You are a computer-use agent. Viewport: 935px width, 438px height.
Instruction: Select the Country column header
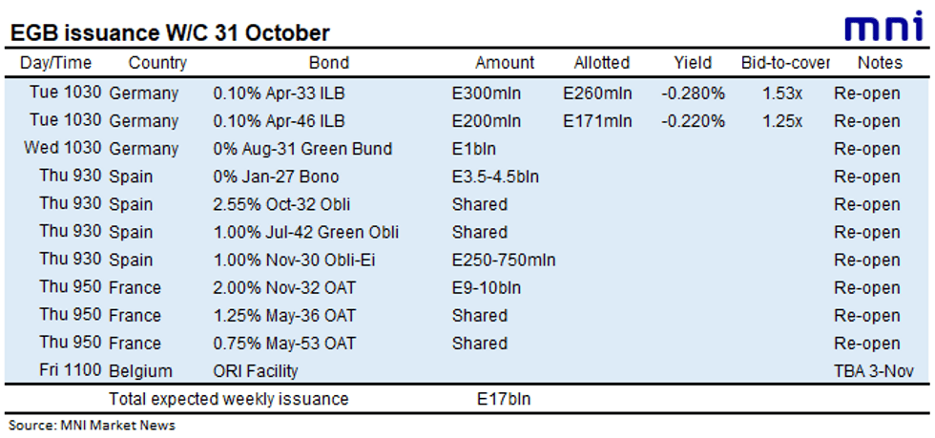click(x=157, y=63)
